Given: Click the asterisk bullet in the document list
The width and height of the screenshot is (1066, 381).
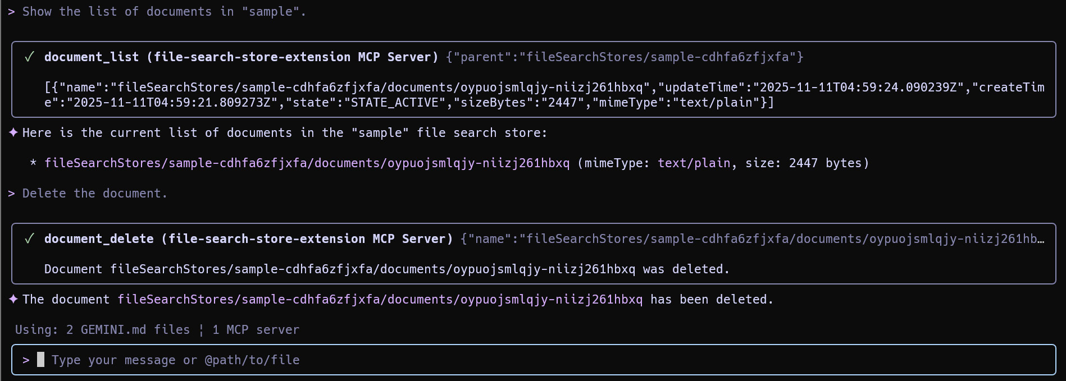Looking at the screenshot, I should coord(33,164).
